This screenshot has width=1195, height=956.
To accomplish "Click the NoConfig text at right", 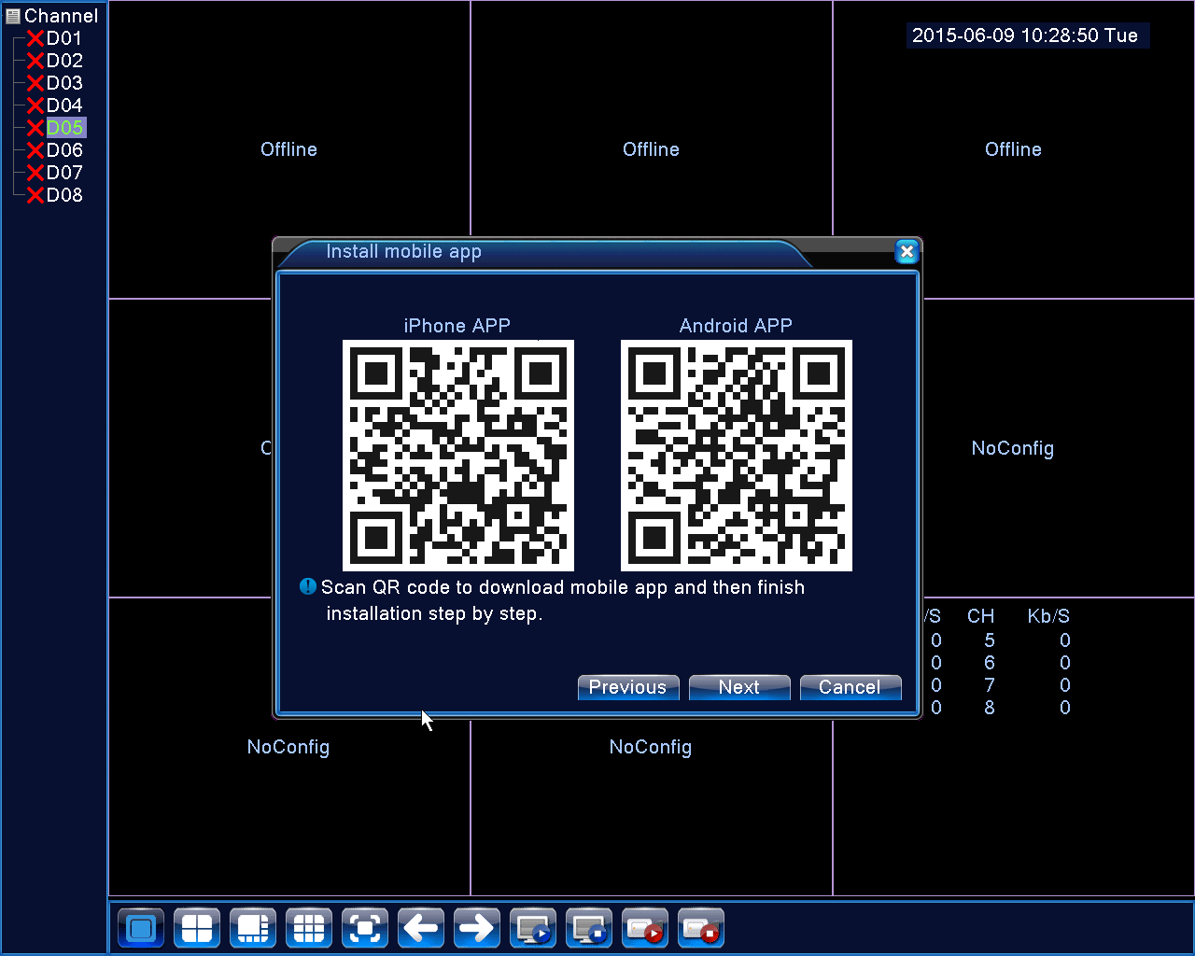I will point(1013,448).
